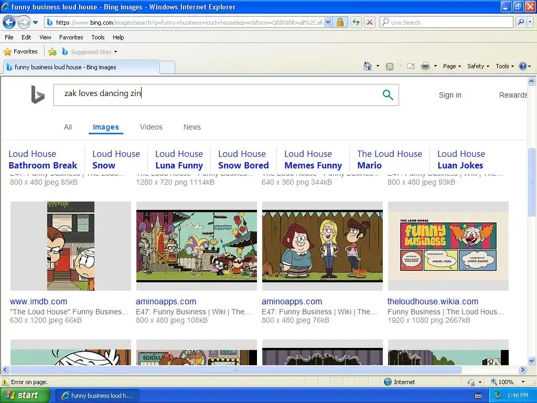Click the Read Mail icon

[x=411, y=67]
